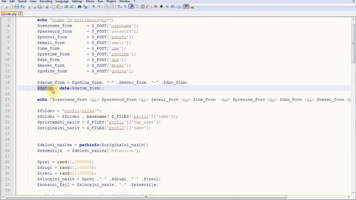
Task: Click Save recorded macro icon
Action: 179,7
